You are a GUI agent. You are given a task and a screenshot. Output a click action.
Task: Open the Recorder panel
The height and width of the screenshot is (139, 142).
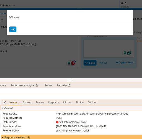pyautogui.click(x=64, y=85)
